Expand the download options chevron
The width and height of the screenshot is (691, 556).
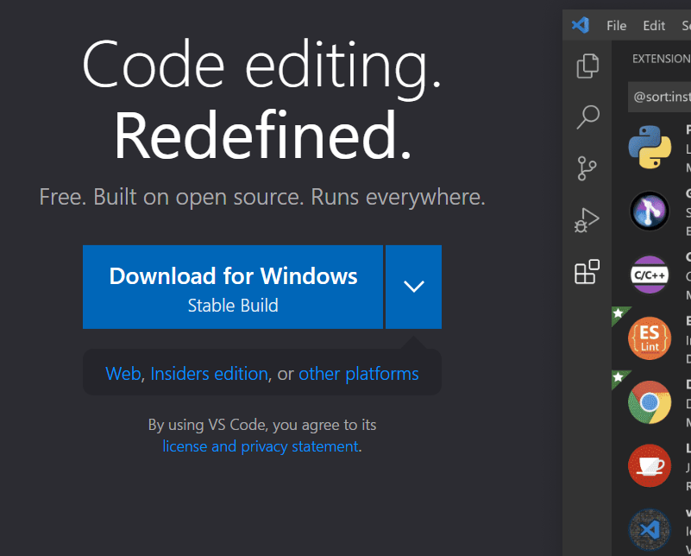(414, 287)
